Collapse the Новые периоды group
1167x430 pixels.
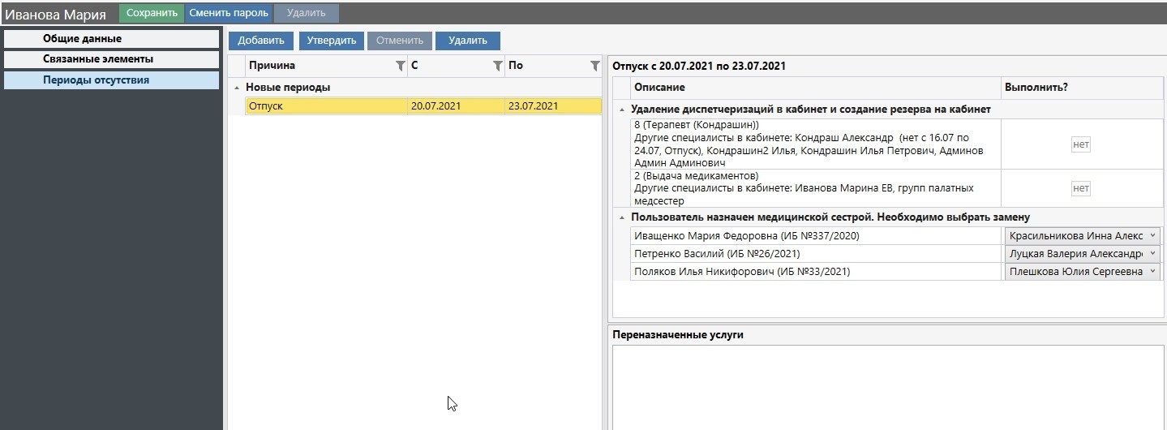[x=237, y=88]
